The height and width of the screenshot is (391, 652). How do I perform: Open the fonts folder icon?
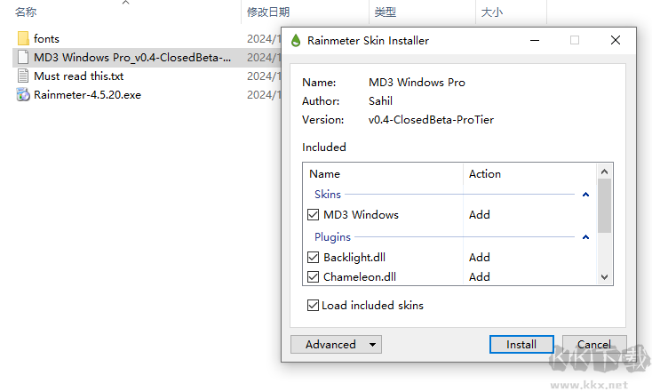click(23, 39)
